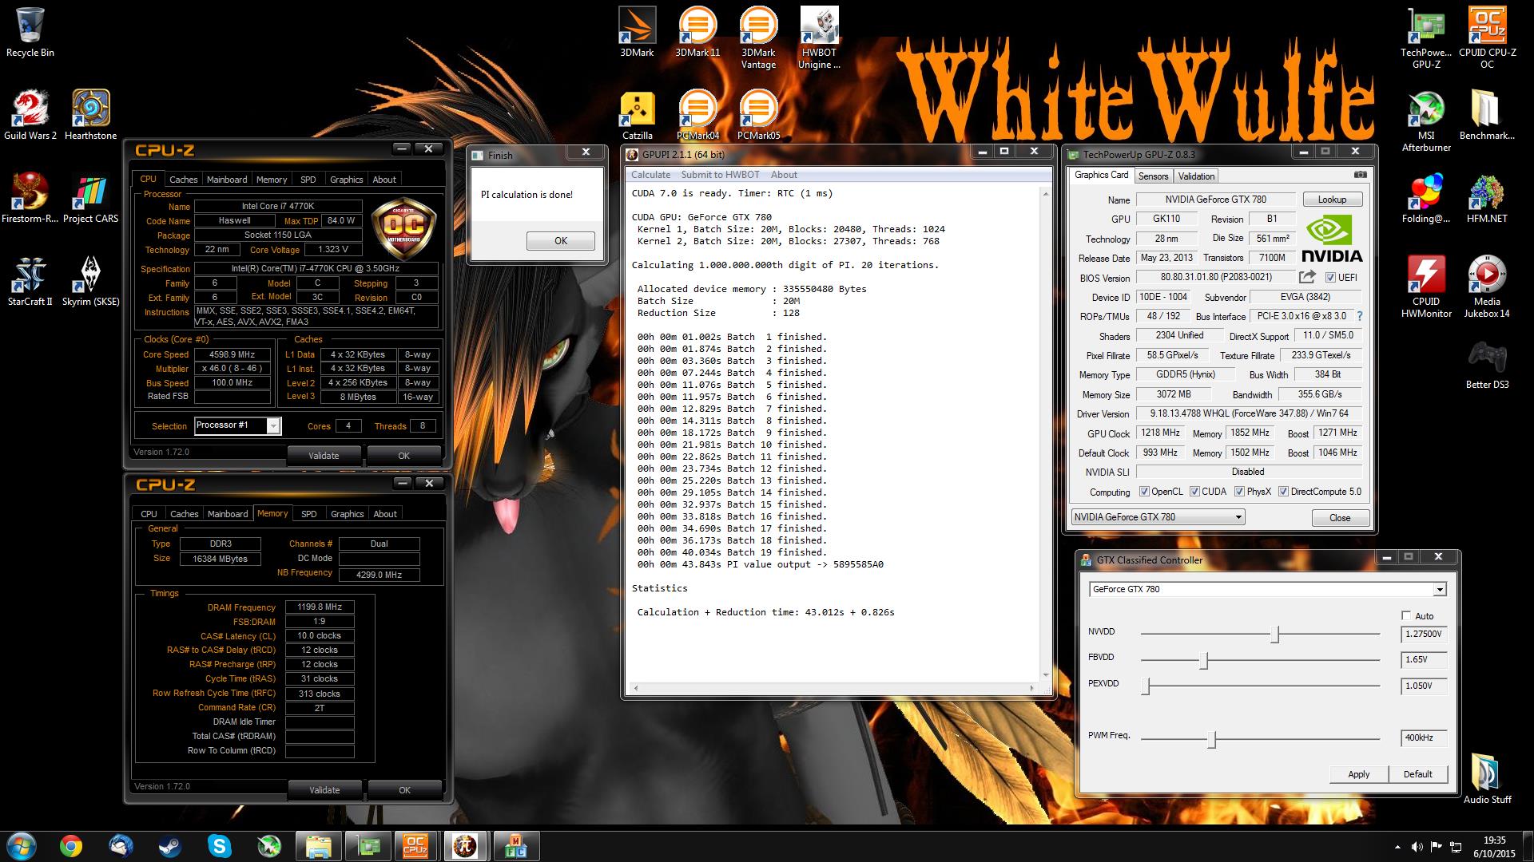Launch the Hearthstone desktop shortcut
Image resolution: width=1534 pixels, height=862 pixels.
click(91, 115)
